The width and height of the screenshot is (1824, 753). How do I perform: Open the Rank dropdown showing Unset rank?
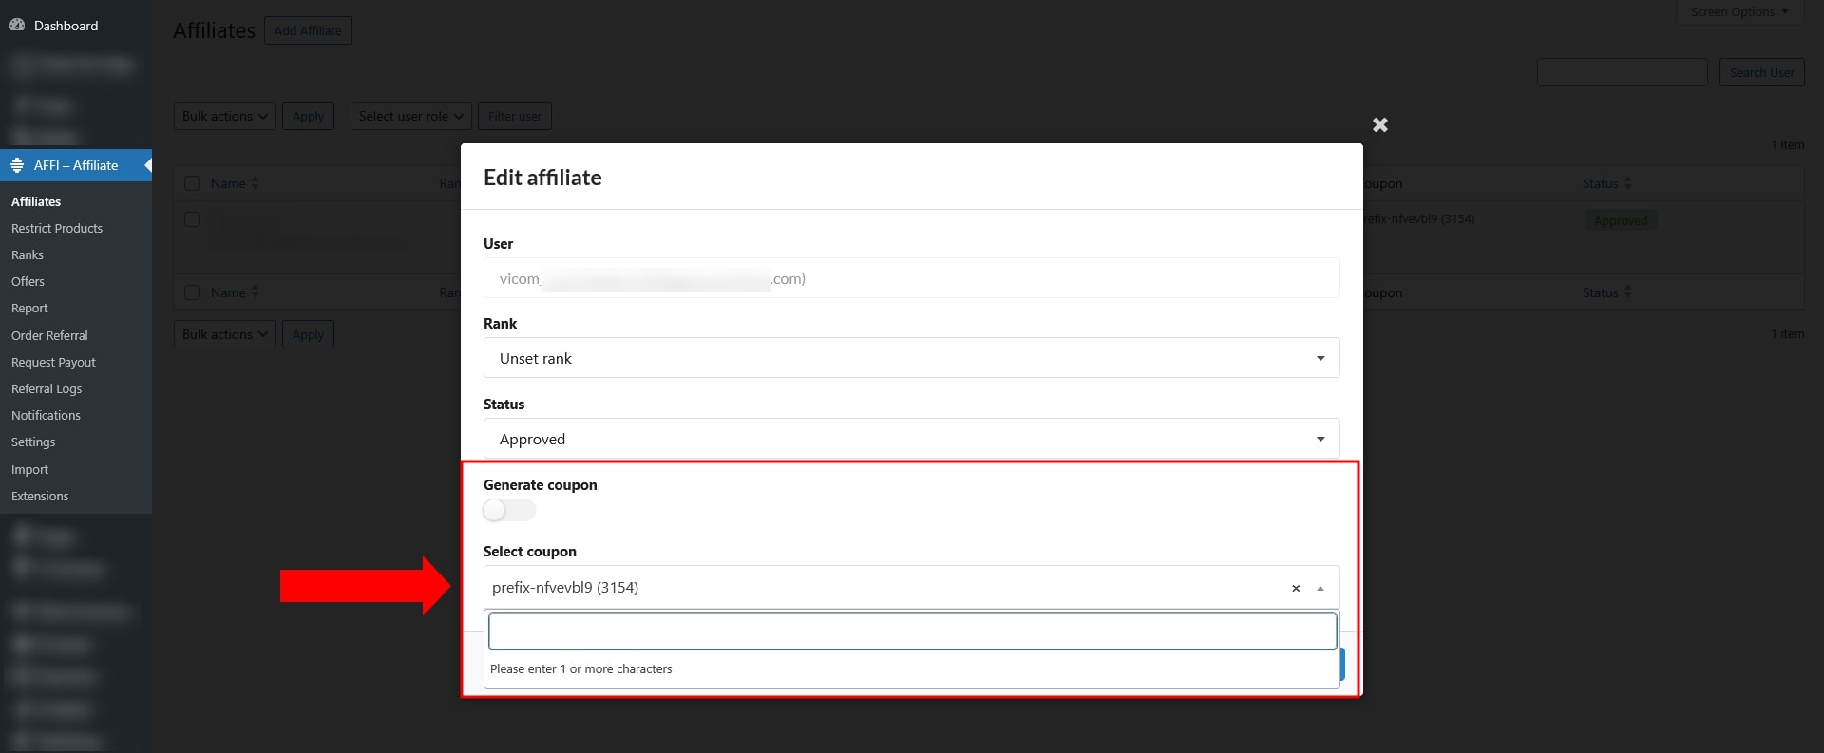point(911,358)
